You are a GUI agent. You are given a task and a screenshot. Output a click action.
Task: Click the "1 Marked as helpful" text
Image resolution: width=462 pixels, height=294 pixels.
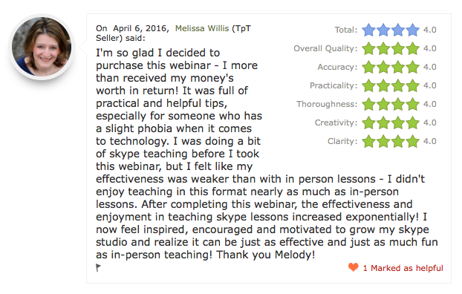[403, 268]
